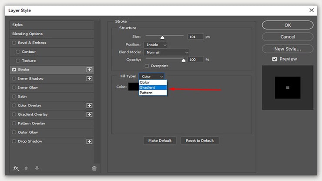Enable the Inner Shadow checkbox
The width and height of the screenshot is (322, 181).
pos(14,78)
